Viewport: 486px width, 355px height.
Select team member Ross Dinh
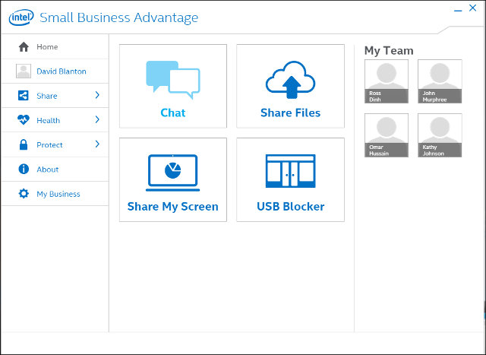coord(386,81)
